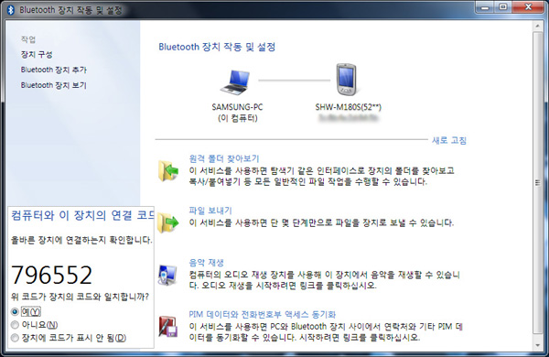549x357 pixels.
Task: Click 새로 고침 refresh link
Action: pos(449,140)
